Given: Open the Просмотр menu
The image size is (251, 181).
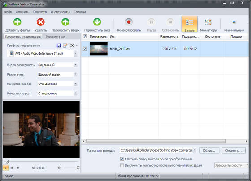Looking at the screenshot, I should point(40,12).
